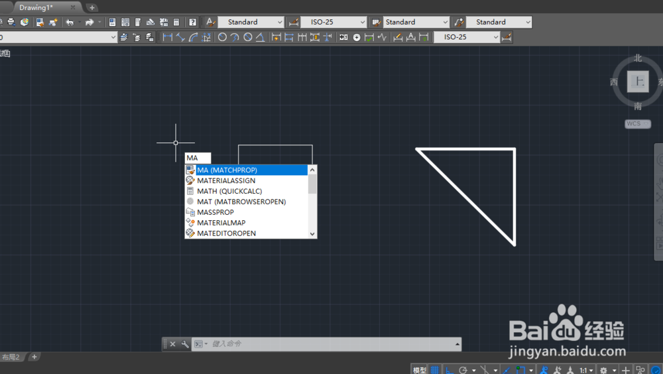Toggle annotation visibility icon in status bar

click(544, 370)
